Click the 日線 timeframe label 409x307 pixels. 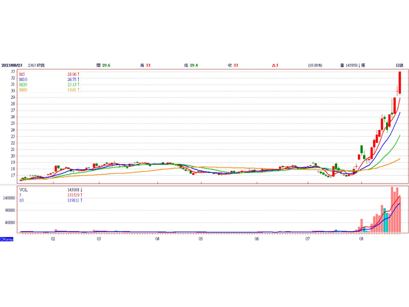coord(399,65)
